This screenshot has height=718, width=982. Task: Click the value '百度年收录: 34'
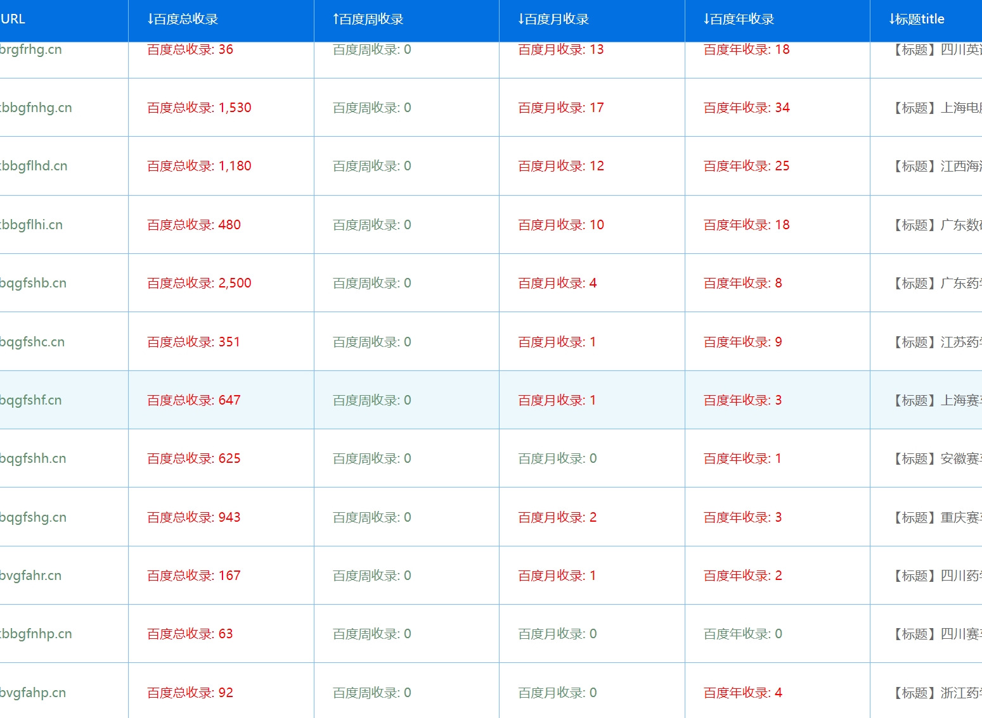747,108
